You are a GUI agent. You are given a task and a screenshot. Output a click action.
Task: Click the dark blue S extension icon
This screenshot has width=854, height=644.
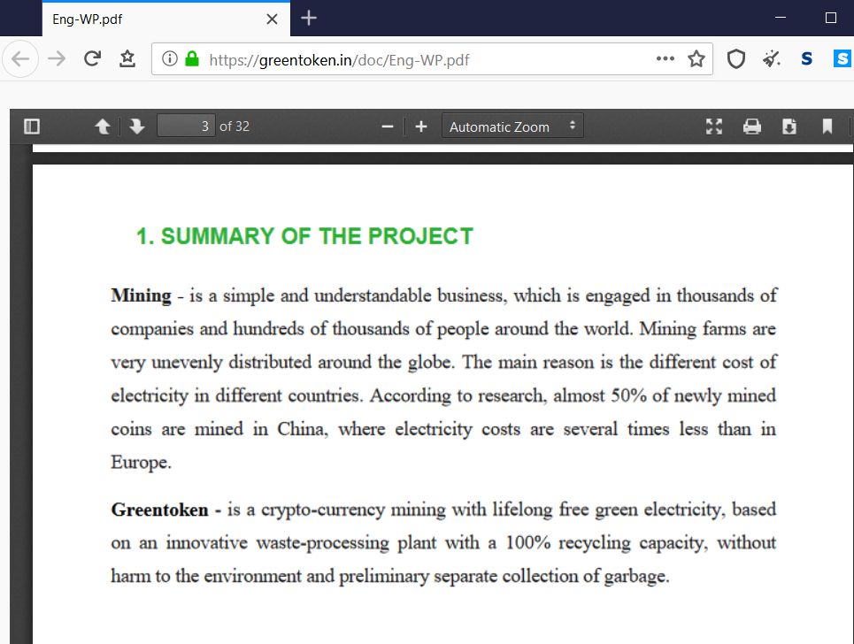tap(806, 58)
